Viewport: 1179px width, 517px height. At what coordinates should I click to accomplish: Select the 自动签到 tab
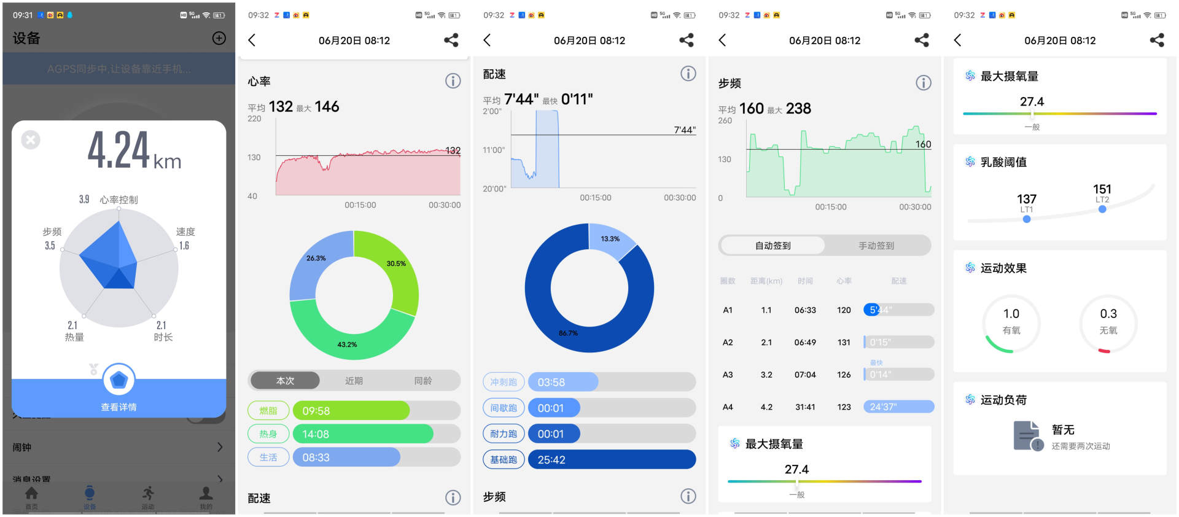[x=773, y=246]
